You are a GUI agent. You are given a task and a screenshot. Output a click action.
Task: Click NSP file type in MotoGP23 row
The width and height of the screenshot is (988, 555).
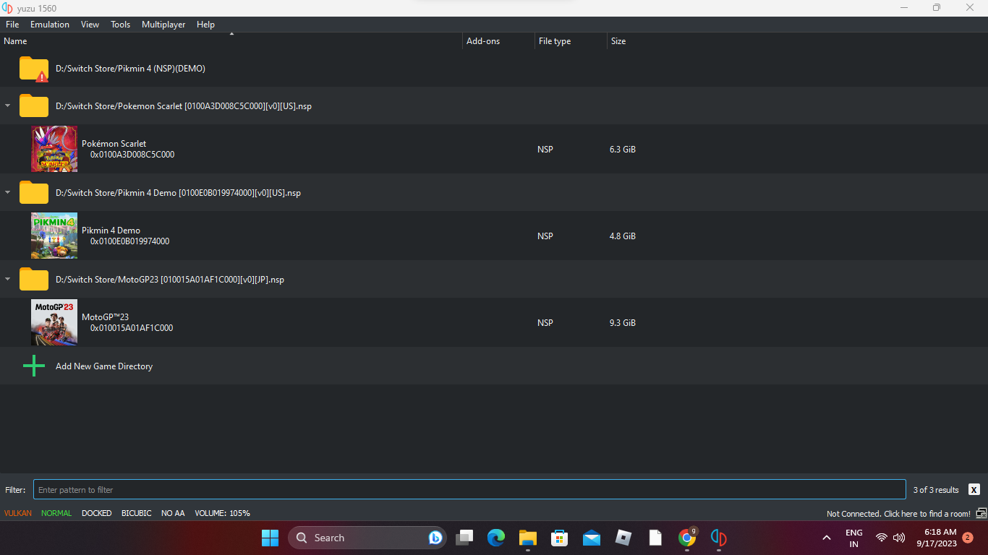(545, 323)
